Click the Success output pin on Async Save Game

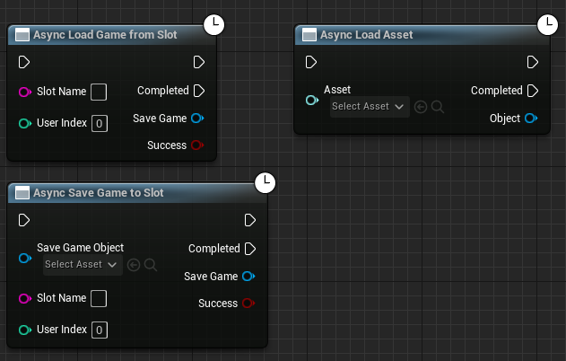[x=248, y=304]
